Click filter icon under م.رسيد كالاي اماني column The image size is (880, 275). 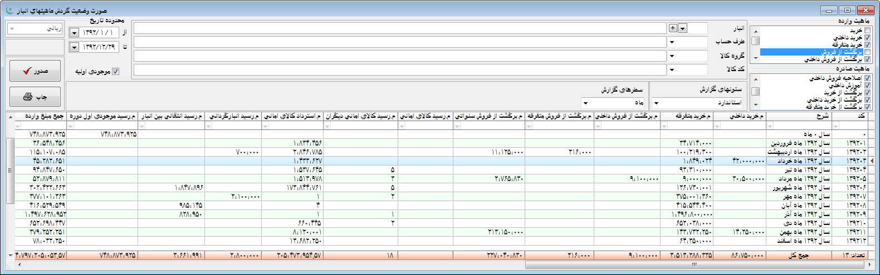pos(403,126)
